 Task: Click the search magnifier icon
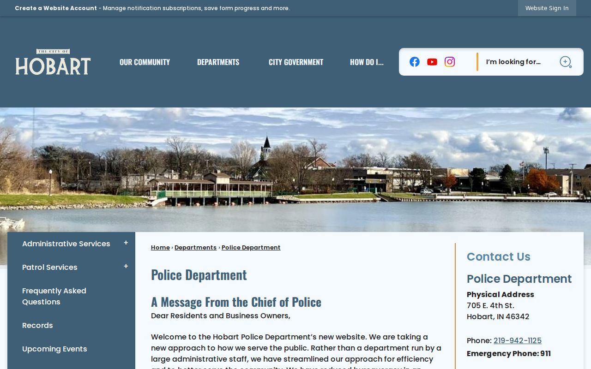tap(566, 62)
